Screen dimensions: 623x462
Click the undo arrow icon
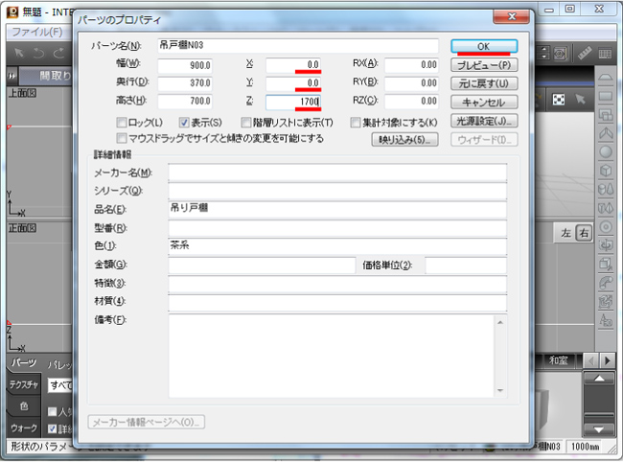coord(39,52)
